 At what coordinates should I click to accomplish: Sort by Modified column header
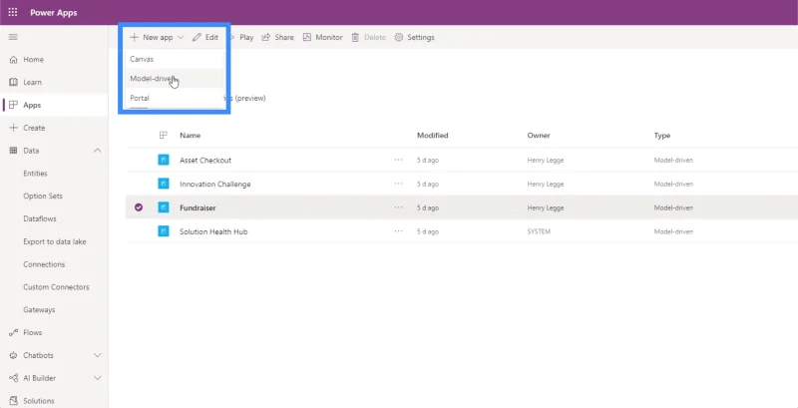tap(433, 136)
